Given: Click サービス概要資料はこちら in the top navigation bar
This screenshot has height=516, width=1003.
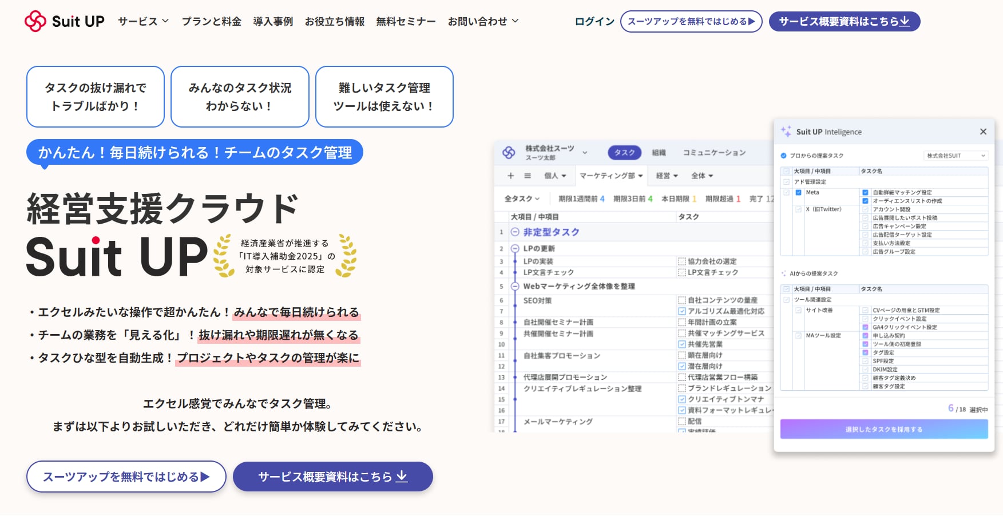Looking at the screenshot, I should (x=845, y=21).
